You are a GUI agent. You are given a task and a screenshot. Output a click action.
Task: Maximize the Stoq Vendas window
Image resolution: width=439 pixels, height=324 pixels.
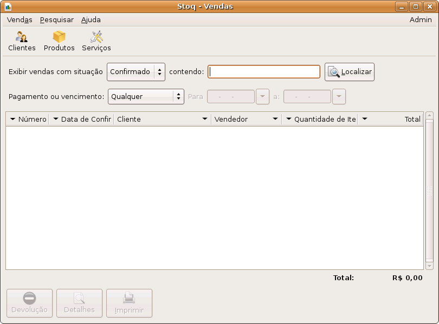point(416,6)
